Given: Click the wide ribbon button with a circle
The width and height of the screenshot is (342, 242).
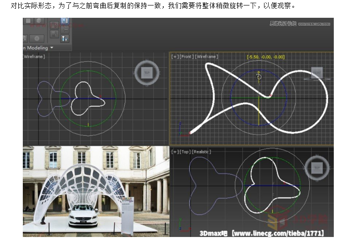Looking at the screenshot, I should (x=36, y=39).
